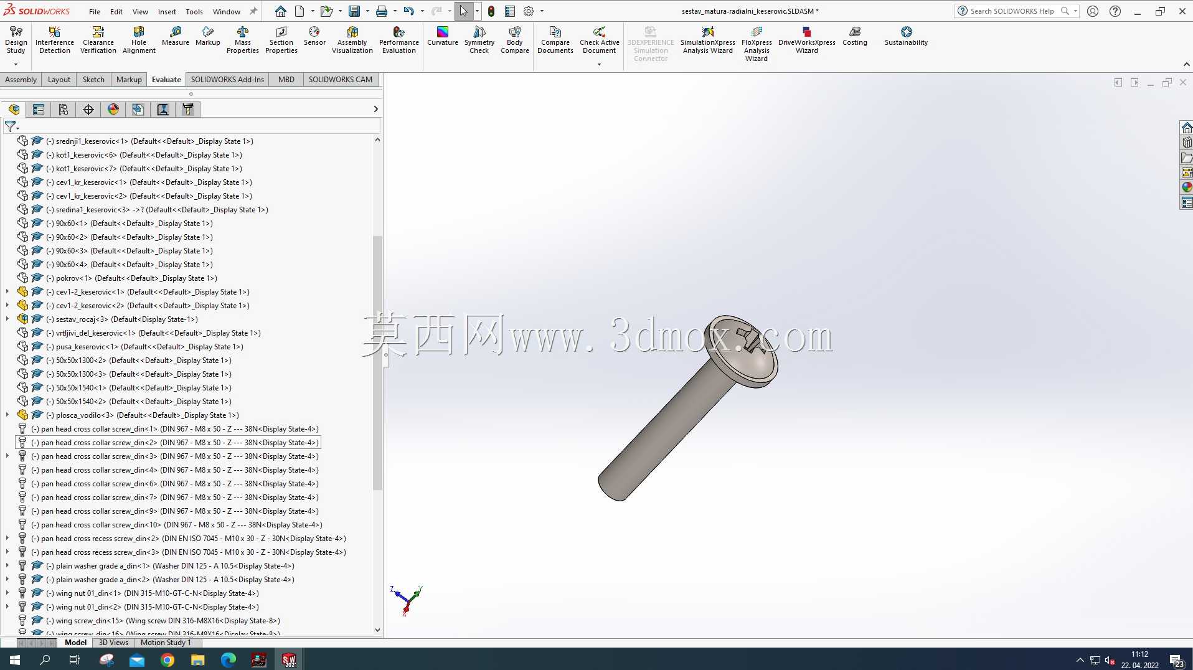Run Performance Evaluation
This screenshot has width=1193, height=670.
click(x=399, y=41)
